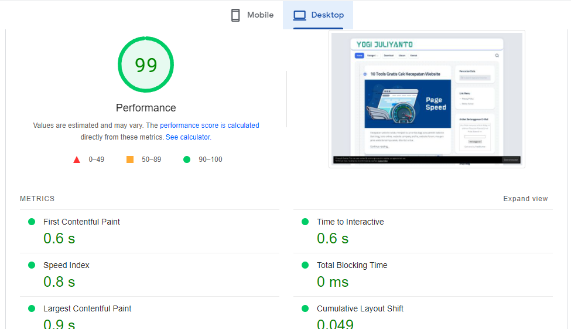Screen dimensions: 571x329
Task: Click the Speed Index label
Action: pos(66,265)
